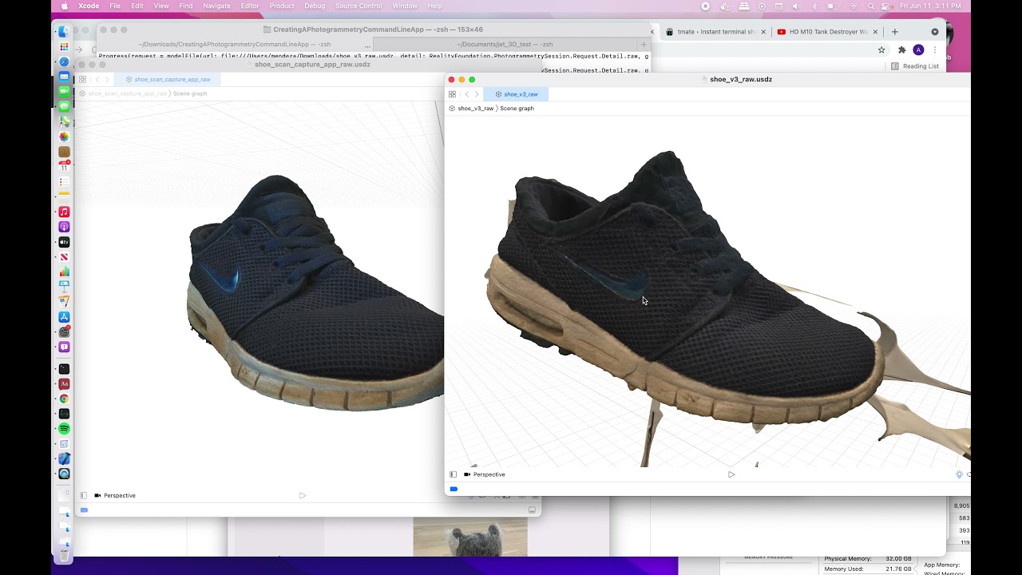The width and height of the screenshot is (1022, 575).
Task: Click Scene graph in shoe_scan_capture breadcrumb
Action: click(190, 94)
